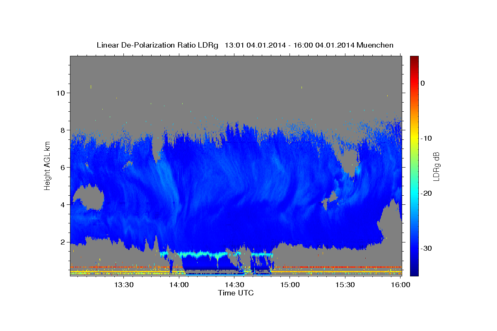Click the 15:30 time tick label
Image resolution: width=497 pixels, height=331 pixels.
tap(345, 285)
